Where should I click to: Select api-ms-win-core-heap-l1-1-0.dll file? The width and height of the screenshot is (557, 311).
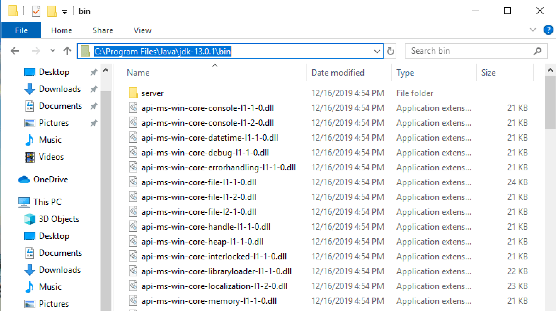[x=202, y=242]
